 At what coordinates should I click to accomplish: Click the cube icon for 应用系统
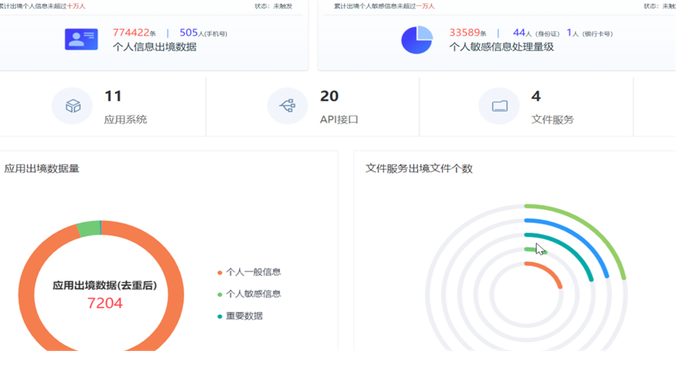coord(73,106)
